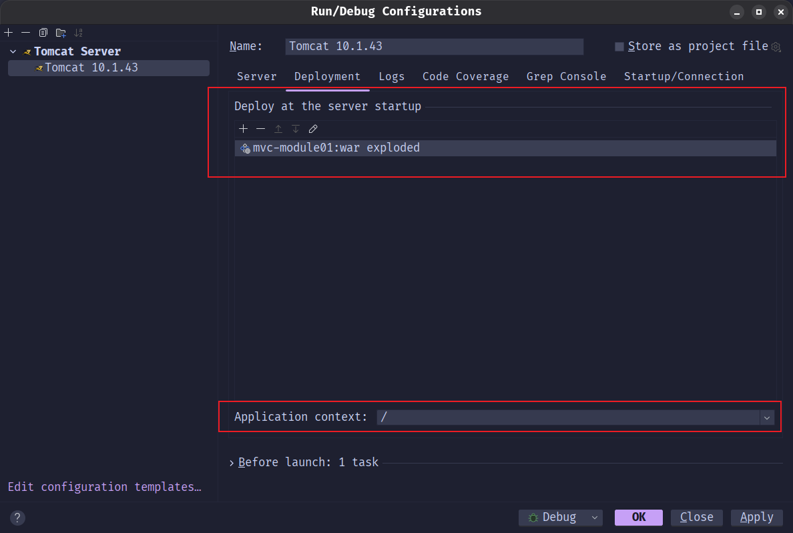This screenshot has height=533, width=793.
Task: Open the Application context dropdown
Action: point(767,417)
